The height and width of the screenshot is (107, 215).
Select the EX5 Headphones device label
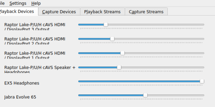[22, 83]
